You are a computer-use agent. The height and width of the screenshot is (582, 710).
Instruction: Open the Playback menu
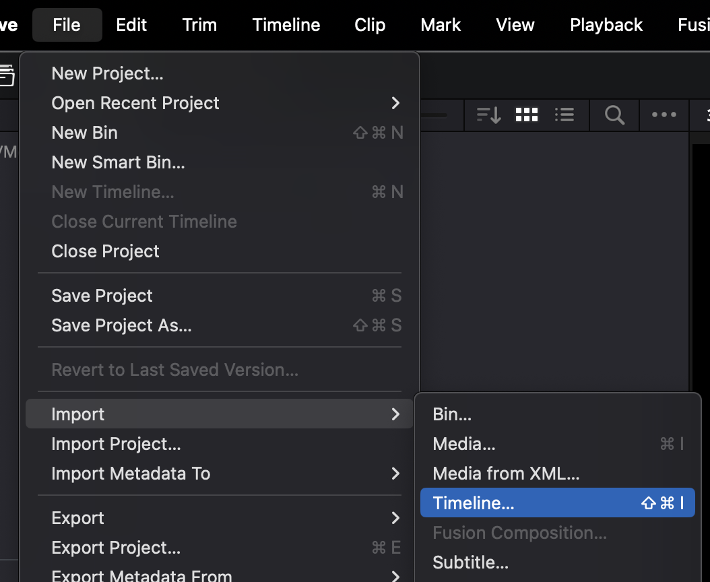[606, 26]
